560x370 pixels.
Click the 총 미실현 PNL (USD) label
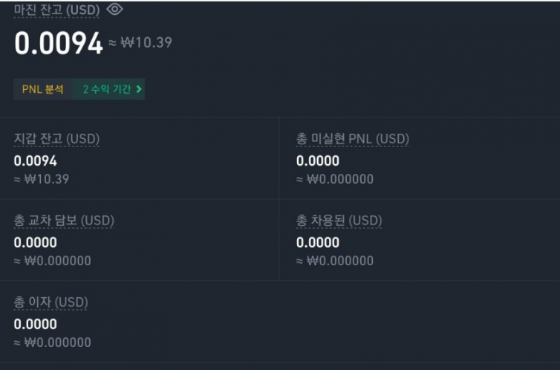point(352,139)
